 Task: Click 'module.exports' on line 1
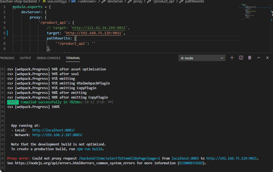tap(28, 7)
